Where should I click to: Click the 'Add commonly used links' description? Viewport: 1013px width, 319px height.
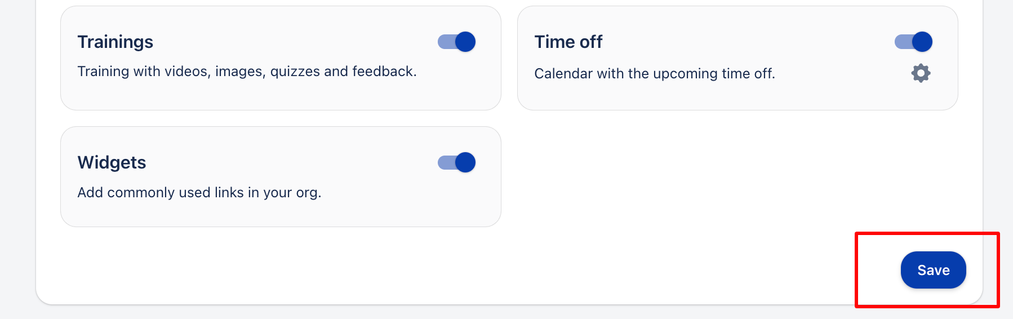[x=199, y=193]
